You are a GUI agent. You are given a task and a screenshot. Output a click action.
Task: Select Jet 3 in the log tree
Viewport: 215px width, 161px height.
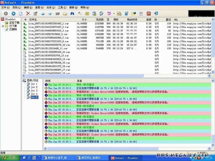tap(34, 91)
